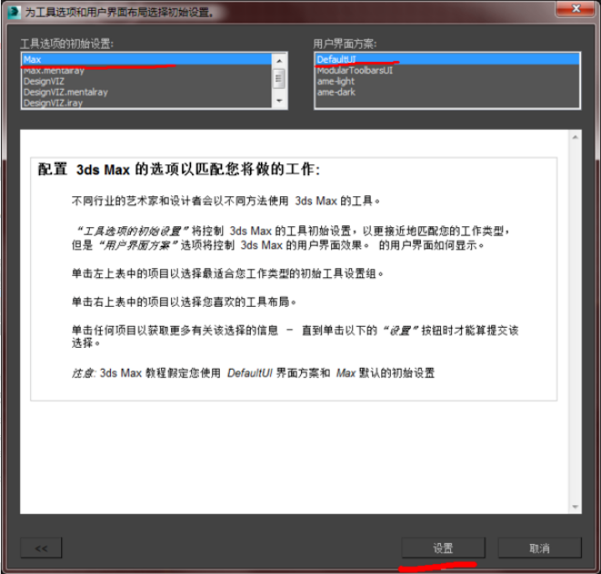Screen dimensions: 601x574
Task: Click the 取消 button
Action: click(x=539, y=548)
